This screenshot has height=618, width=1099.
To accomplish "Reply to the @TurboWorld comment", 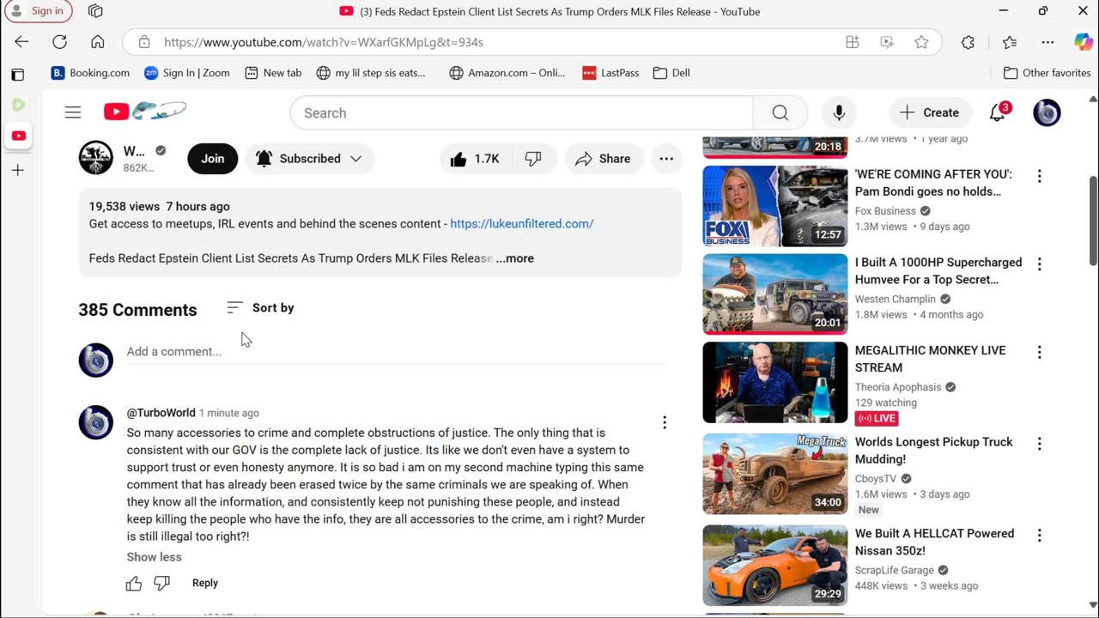I will point(205,584).
